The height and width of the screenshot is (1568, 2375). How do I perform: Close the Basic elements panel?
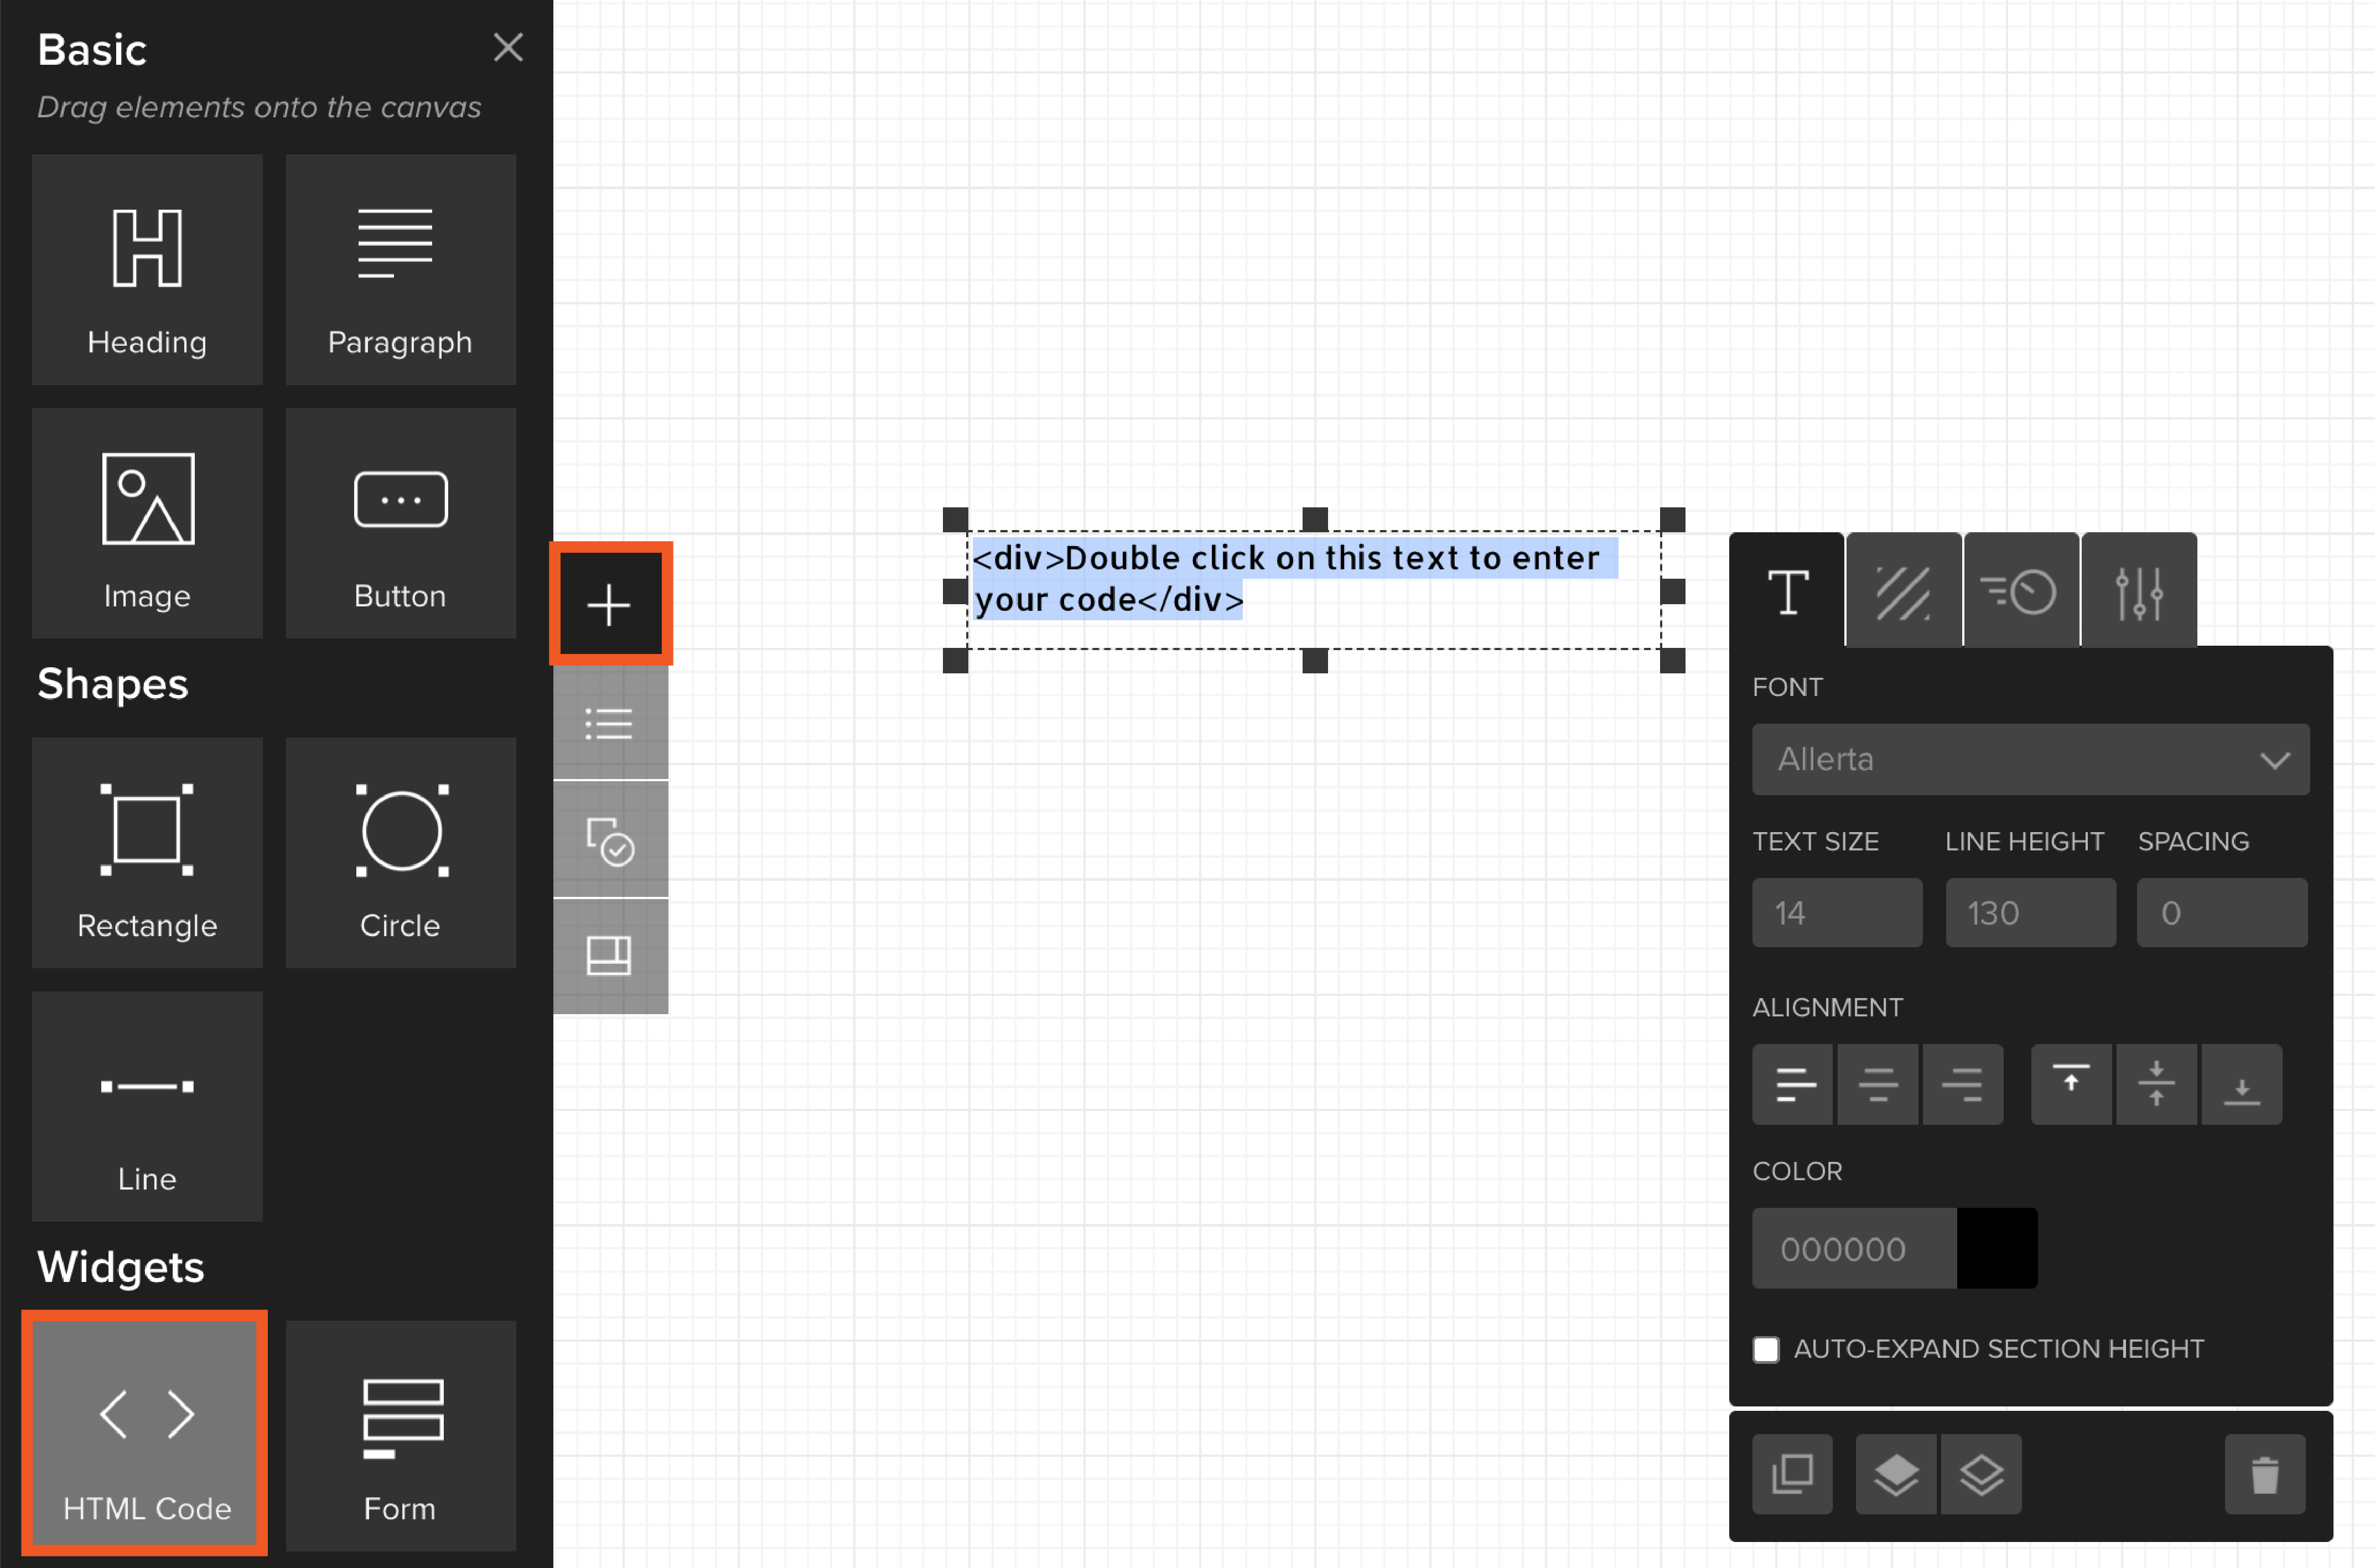tap(508, 47)
